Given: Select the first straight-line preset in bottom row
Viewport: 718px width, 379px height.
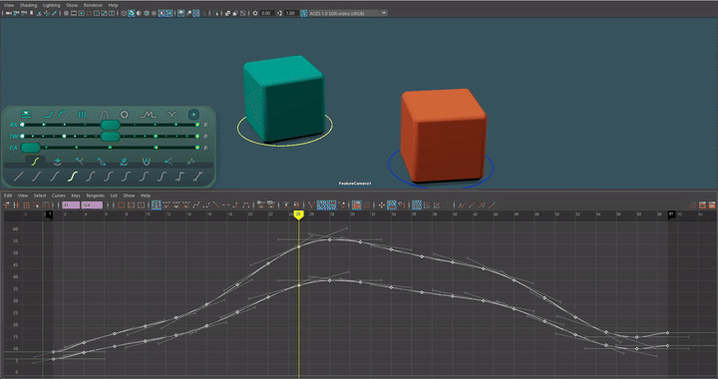Looking at the screenshot, I should [19, 176].
